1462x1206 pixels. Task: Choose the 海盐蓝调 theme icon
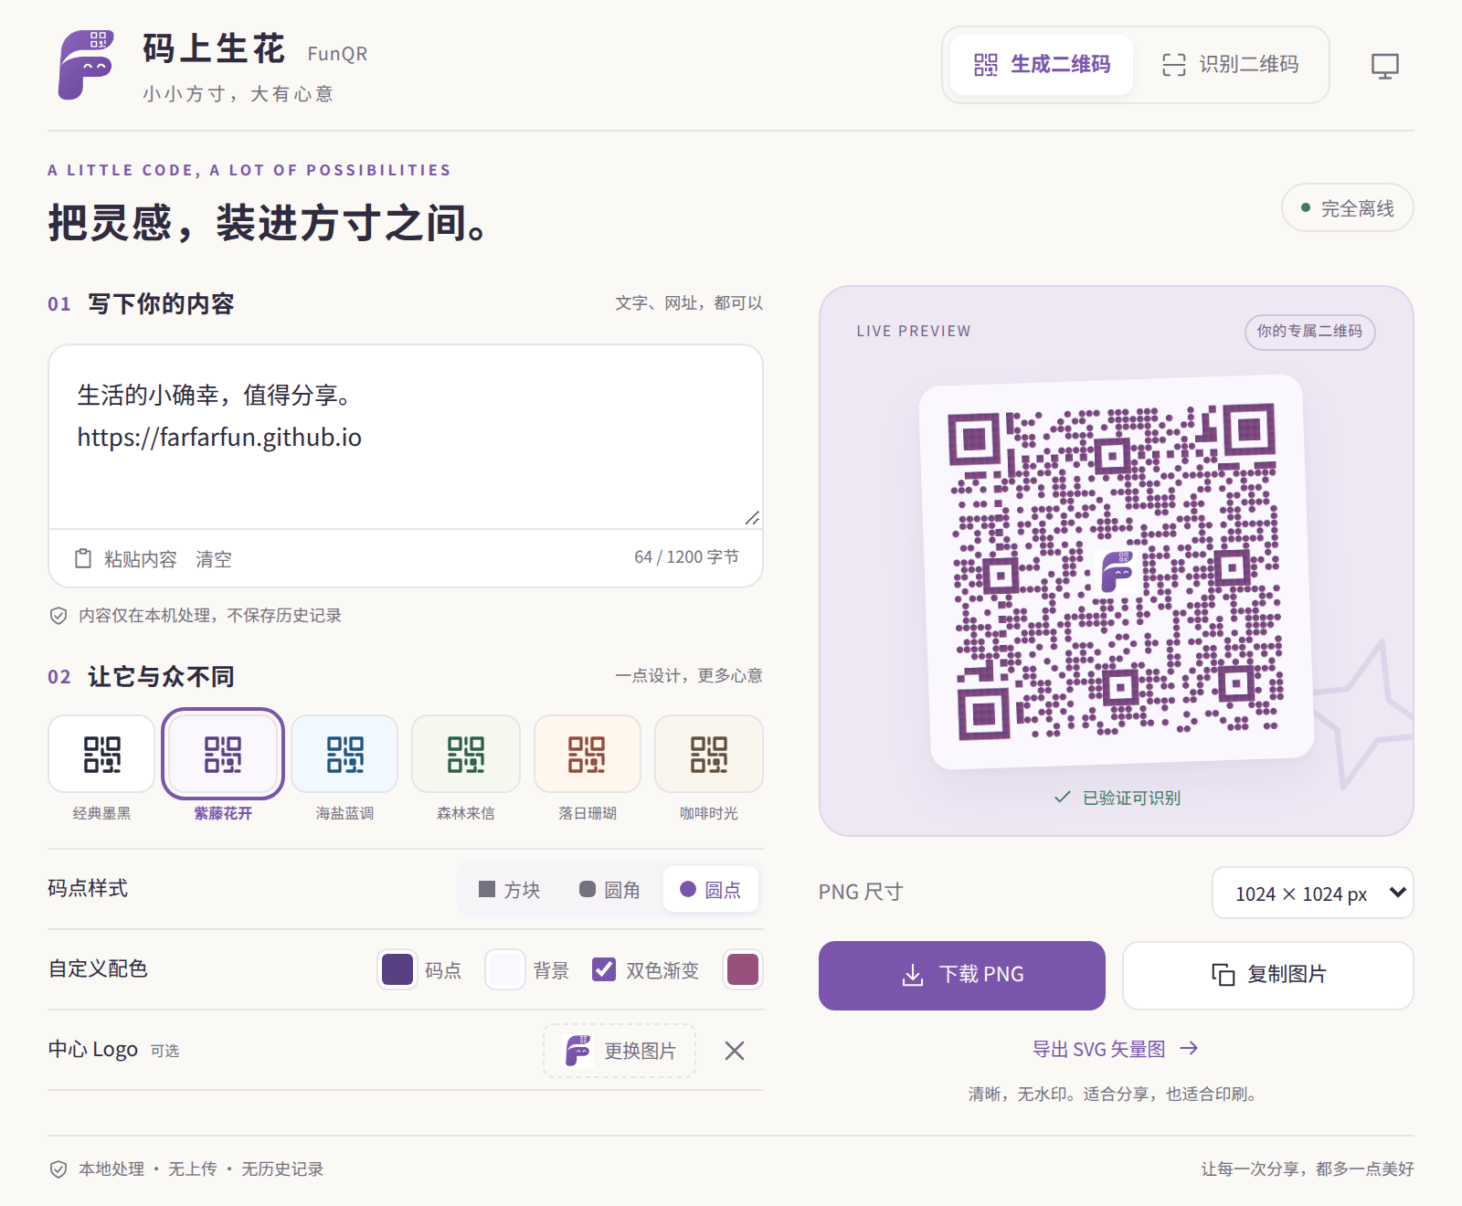point(344,754)
